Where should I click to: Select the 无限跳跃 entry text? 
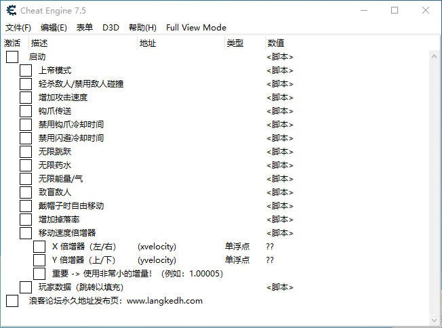tap(55, 151)
